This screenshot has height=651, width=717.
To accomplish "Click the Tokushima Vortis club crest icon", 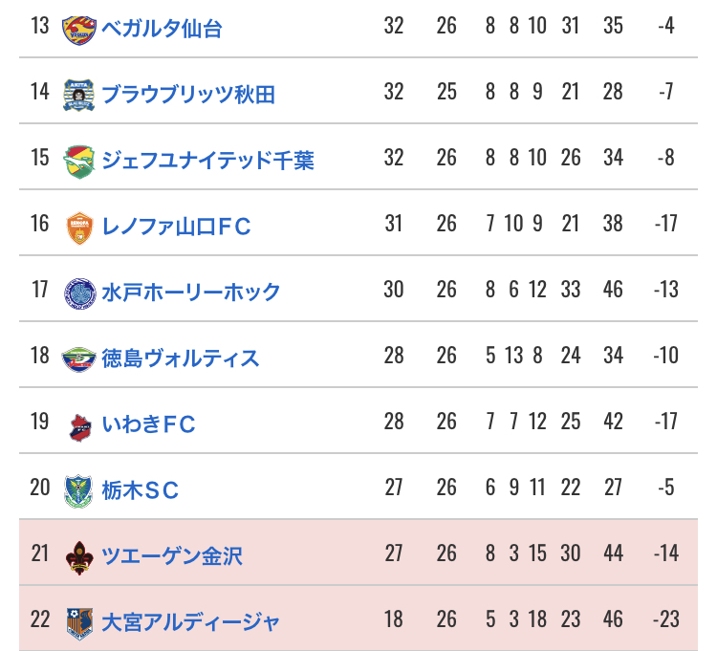I will [x=79, y=358].
